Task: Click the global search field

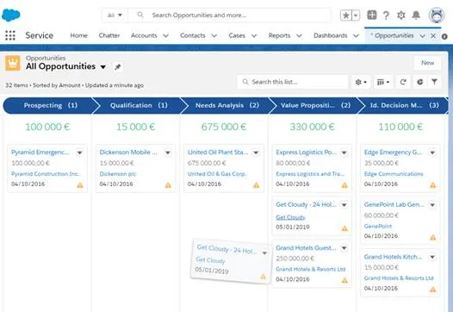Action: tap(230, 15)
